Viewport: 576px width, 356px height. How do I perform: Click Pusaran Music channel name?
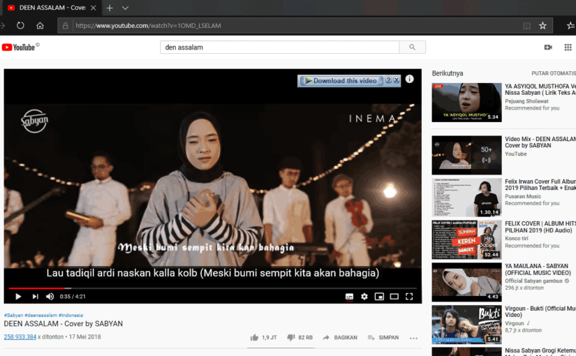523,196
